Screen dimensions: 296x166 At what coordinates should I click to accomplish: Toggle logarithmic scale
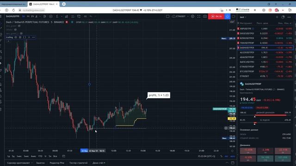[x=226, y=156]
